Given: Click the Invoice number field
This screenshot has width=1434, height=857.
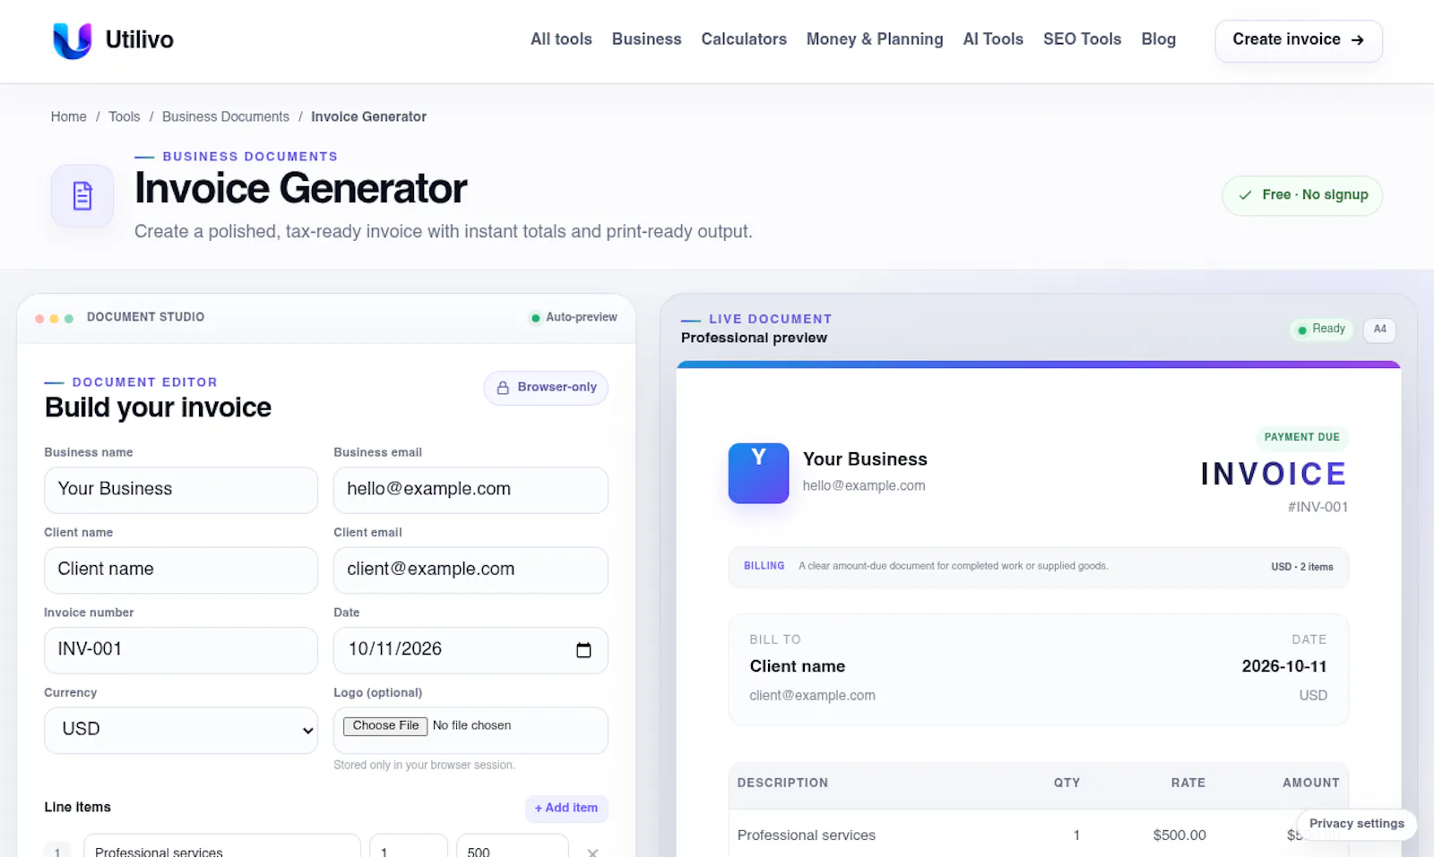Looking at the screenshot, I should click(x=181, y=650).
